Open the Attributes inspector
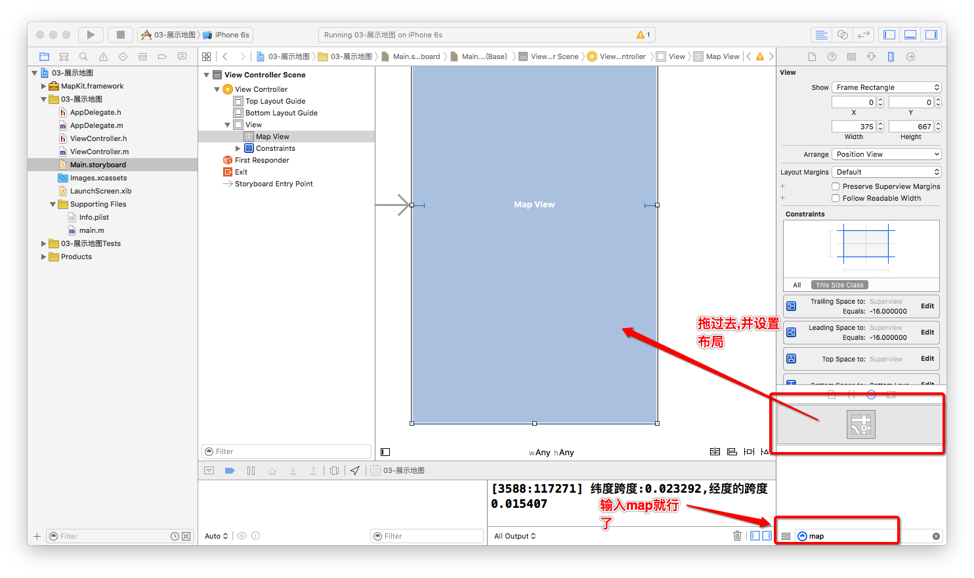The image size is (974, 578). (x=871, y=56)
